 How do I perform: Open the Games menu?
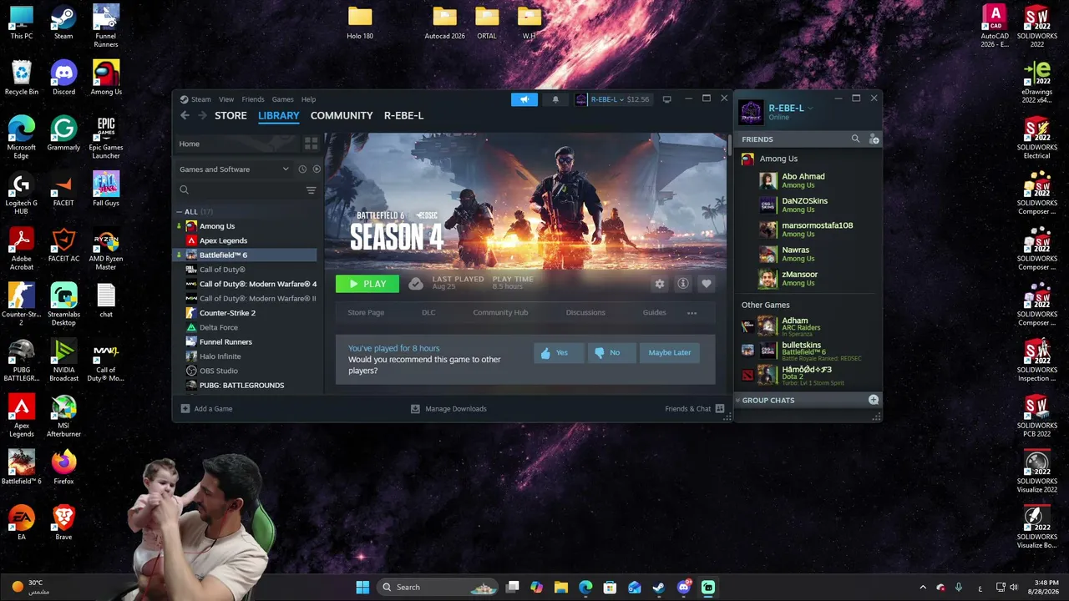coord(282,99)
